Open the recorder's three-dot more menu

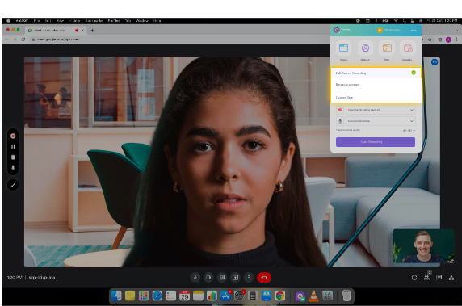[414, 31]
